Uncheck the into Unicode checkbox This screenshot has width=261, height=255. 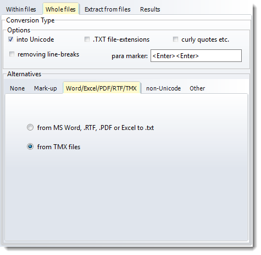[x=10, y=39]
